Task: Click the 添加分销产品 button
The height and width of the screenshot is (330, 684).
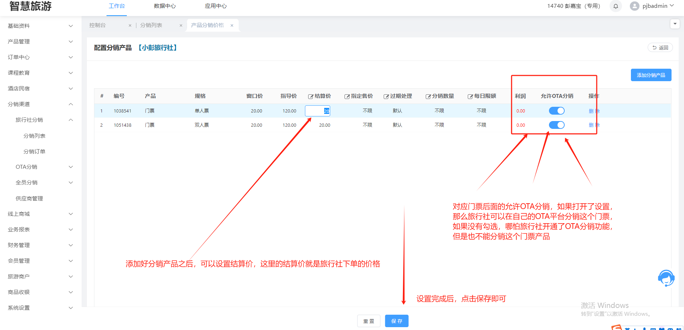Action: coord(651,75)
